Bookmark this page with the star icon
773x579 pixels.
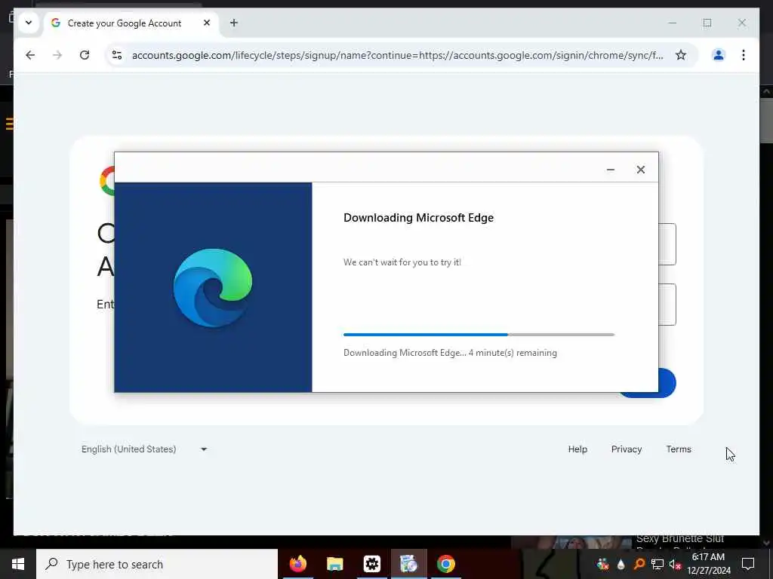[681, 55]
